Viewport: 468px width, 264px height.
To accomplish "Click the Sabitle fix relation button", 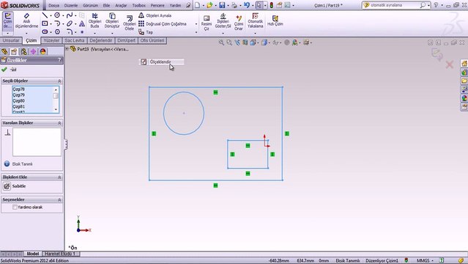I will pyautogui.click(x=15, y=186).
